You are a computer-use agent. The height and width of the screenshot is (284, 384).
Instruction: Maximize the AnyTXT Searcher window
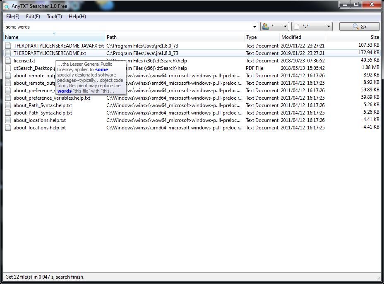[x=356, y=5]
